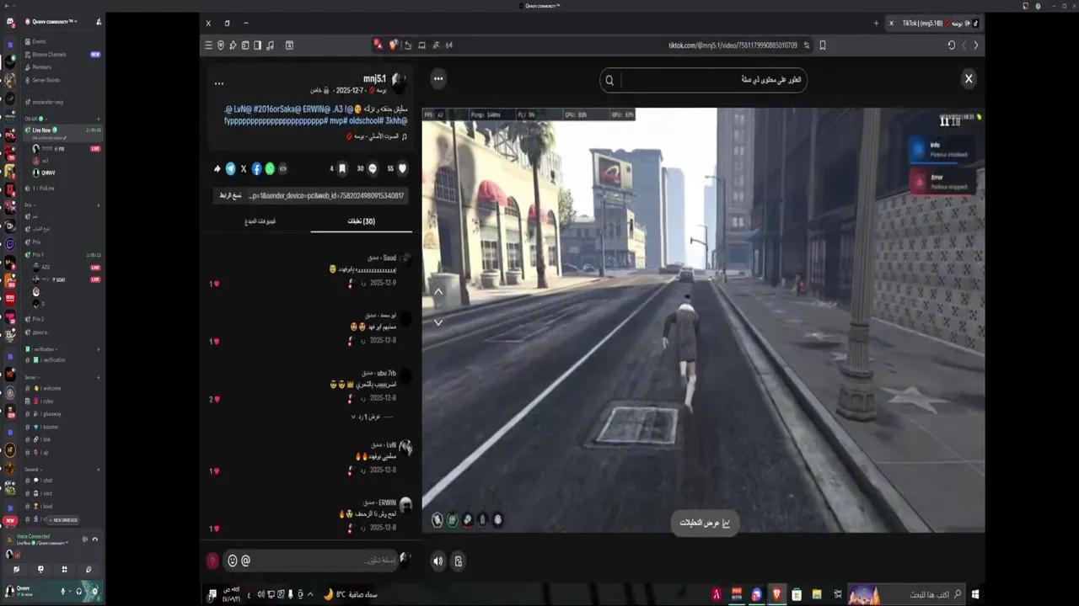Screen dimensions: 1079x606
Task: Go to next video with down chevron
Action: [438, 322]
